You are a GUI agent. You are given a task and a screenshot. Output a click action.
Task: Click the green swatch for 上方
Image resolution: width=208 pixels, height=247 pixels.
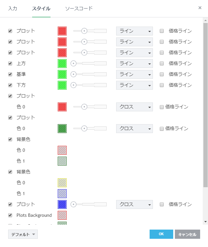(62, 63)
